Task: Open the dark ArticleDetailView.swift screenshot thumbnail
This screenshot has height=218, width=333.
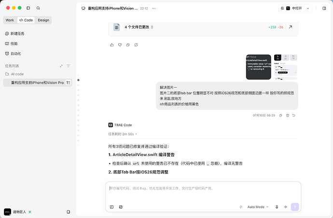Action: pos(259,67)
